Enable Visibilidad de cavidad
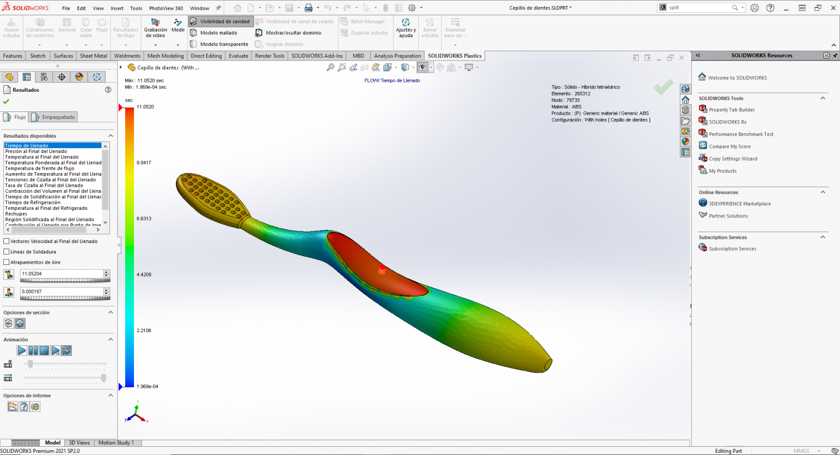Screen dimensions: 840x455 point(220,21)
